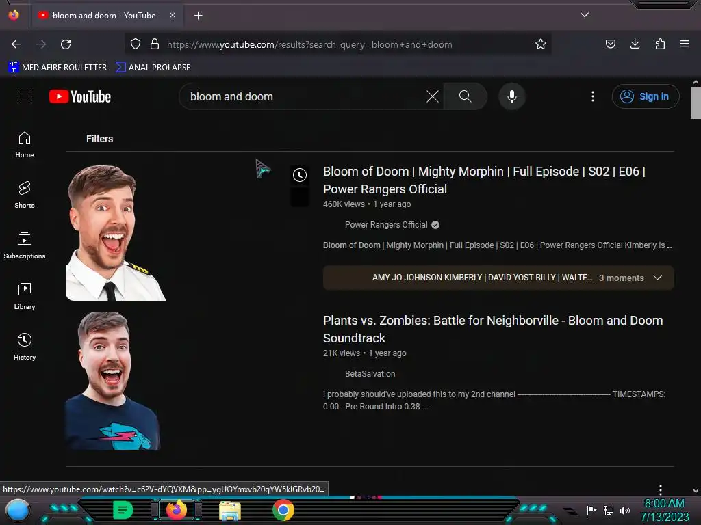Open the Power Rangers Official channel link

click(x=386, y=225)
